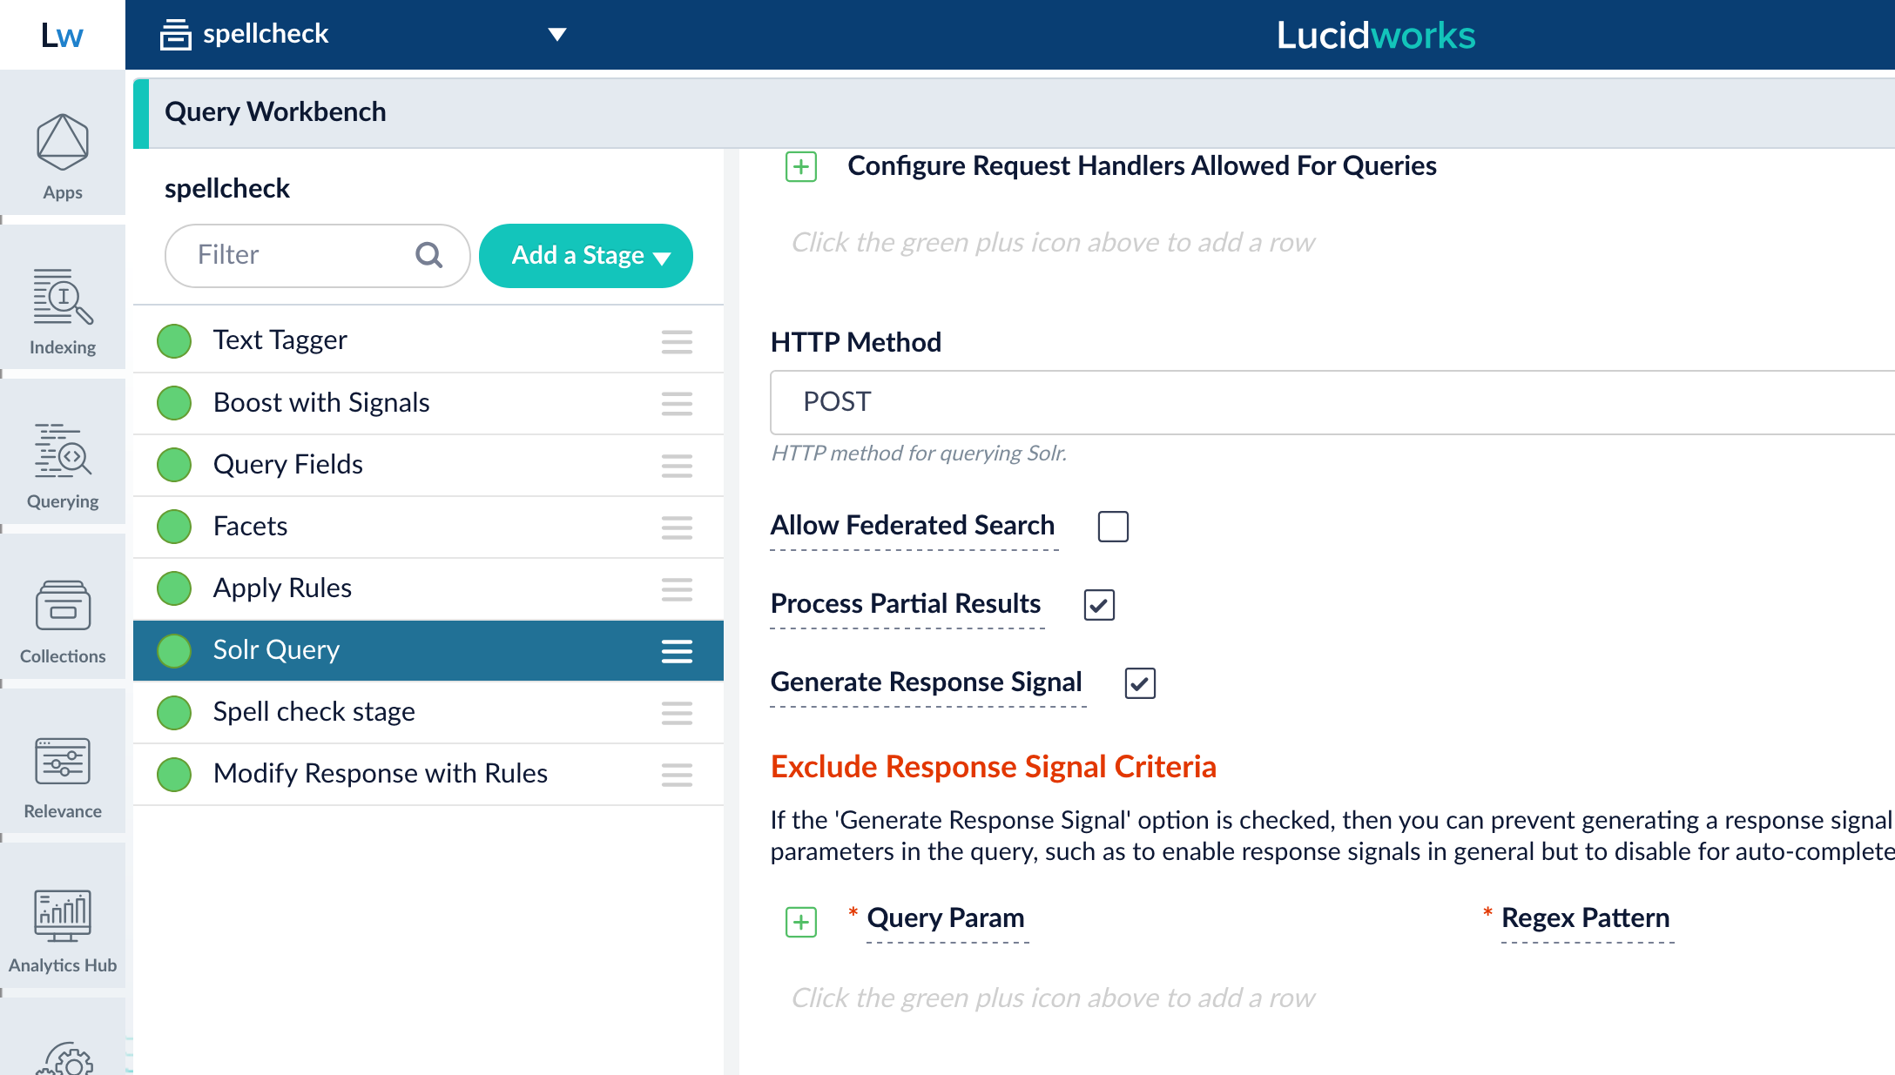
Task: Click drag handle for Spell check stage
Action: click(677, 713)
